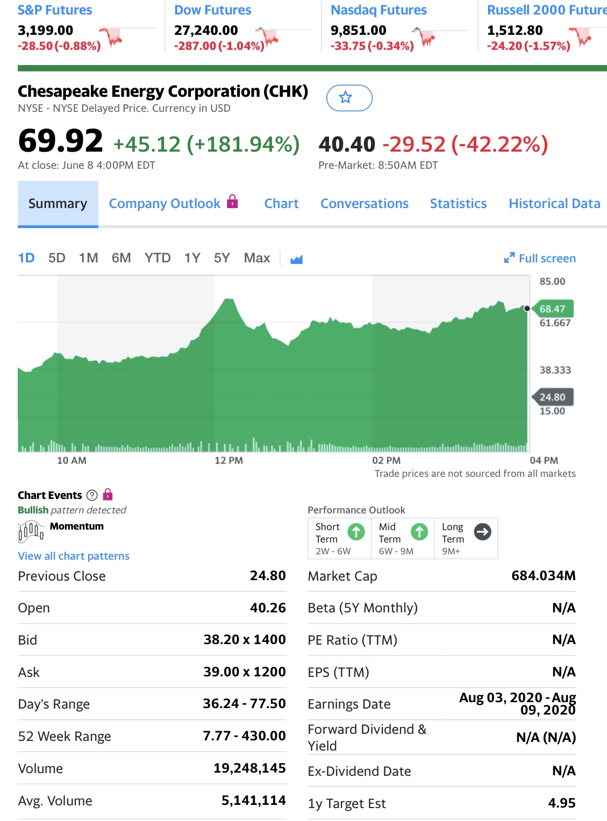
Task: Go to the Statistics tab
Action: [458, 204]
